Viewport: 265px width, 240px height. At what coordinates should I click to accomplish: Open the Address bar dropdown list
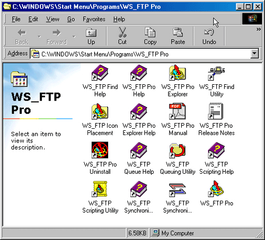tap(254, 54)
